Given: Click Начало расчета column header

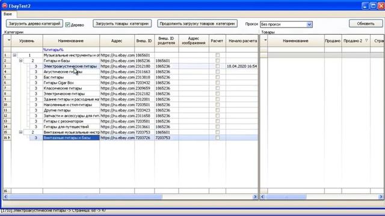Looking at the screenshot, I should tap(242, 41).
